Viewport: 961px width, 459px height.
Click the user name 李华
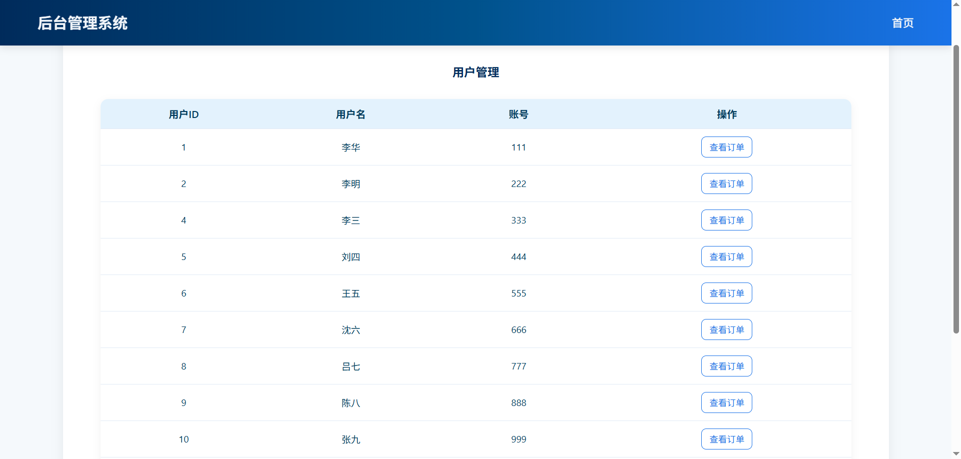[351, 147]
